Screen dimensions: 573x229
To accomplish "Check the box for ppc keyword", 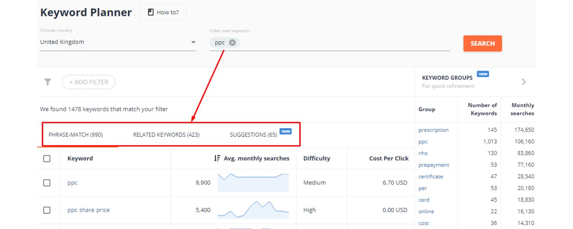I will pyautogui.click(x=47, y=183).
